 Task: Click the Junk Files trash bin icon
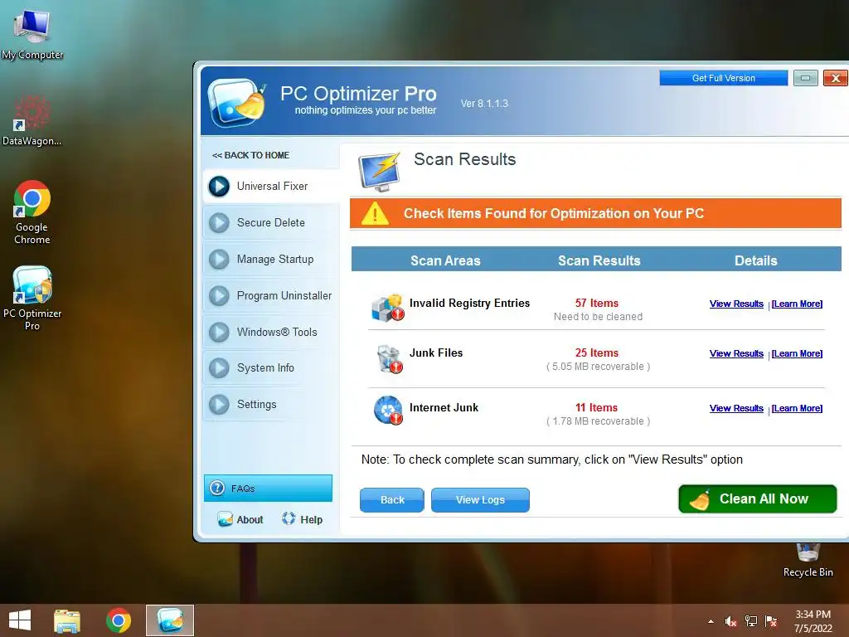coord(389,359)
